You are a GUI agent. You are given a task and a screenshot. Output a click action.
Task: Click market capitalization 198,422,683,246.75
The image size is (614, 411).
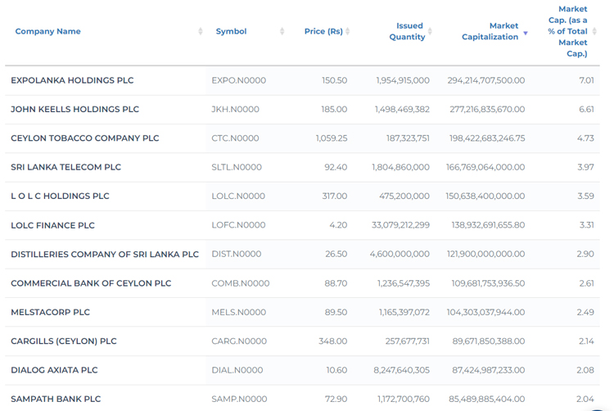487,138
